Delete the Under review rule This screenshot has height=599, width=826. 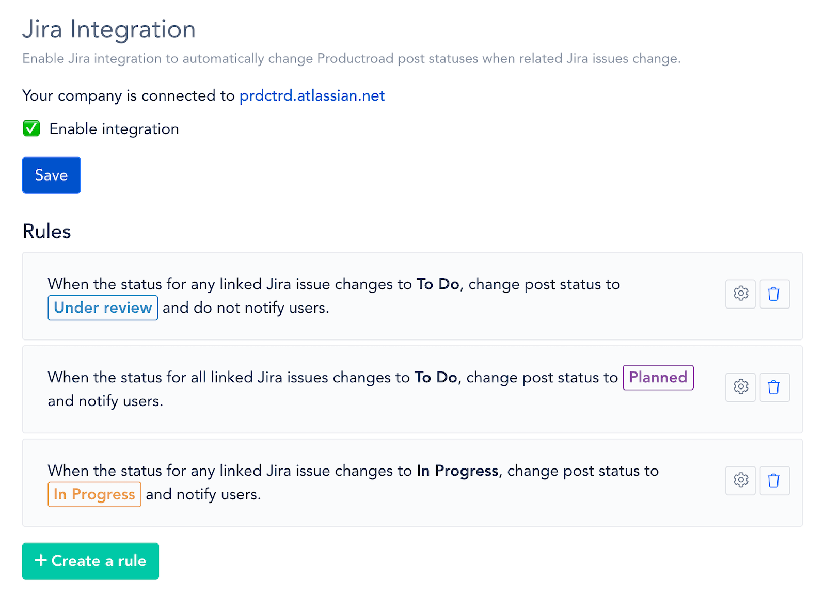tap(774, 294)
